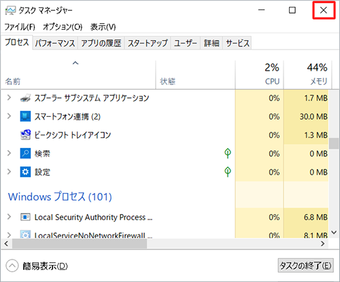Switch to the アプリの履歴 tab
Image resolution: width=340 pixels, height=282 pixels.
101,43
